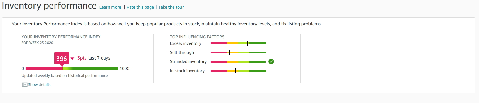
Task: Select the Stranded inventory label
Action: pos(188,62)
